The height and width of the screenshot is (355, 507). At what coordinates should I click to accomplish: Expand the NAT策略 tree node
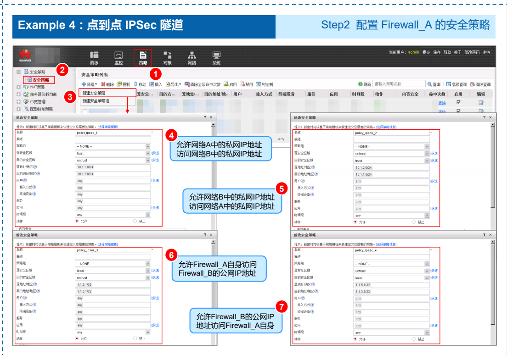[19, 87]
